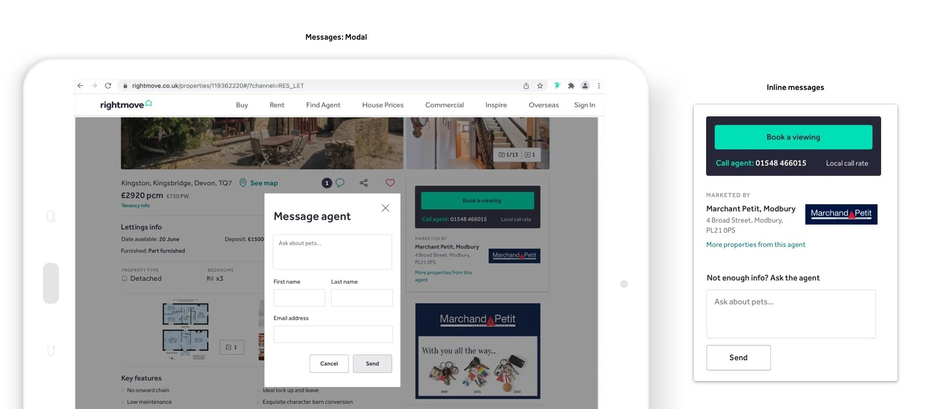933x409 pixels.
Task: Open the Buy menu
Action: 242,105
